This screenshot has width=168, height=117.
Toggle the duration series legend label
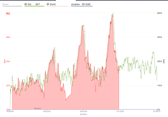pyautogui.click(x=75, y=4)
